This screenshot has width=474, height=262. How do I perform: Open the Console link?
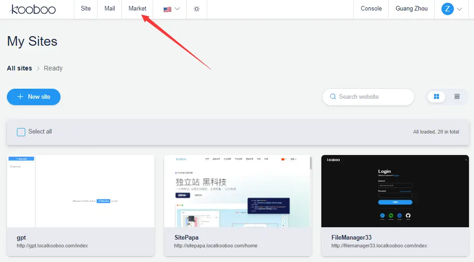371,9
